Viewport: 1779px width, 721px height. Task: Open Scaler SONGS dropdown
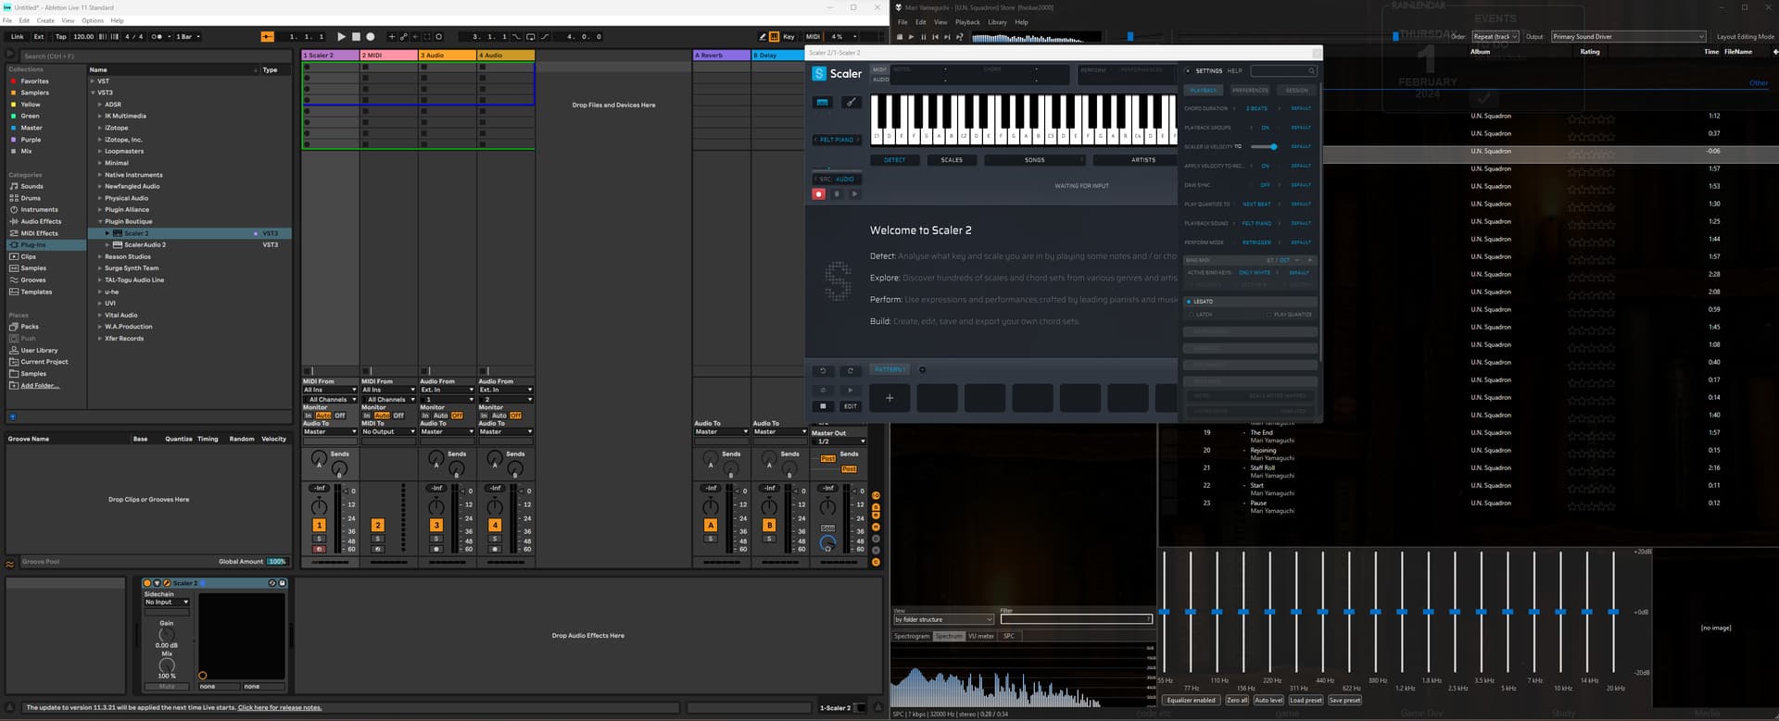coord(1034,160)
